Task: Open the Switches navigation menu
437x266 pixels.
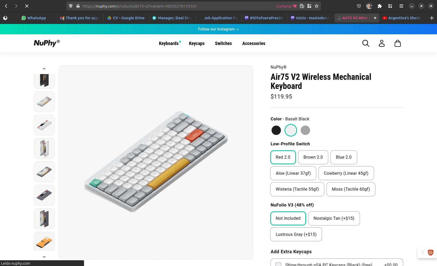Action: click(x=223, y=43)
